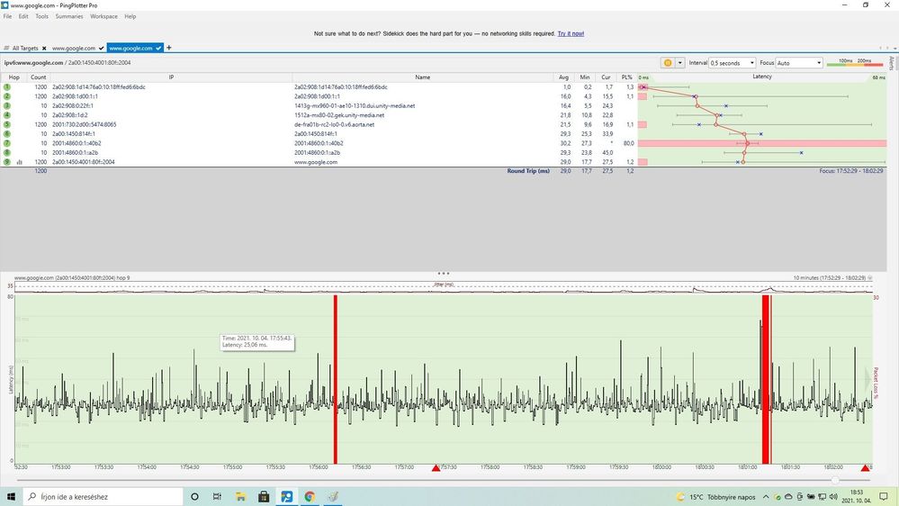
Task: Open File Explorer from the taskbar
Action: [240, 496]
